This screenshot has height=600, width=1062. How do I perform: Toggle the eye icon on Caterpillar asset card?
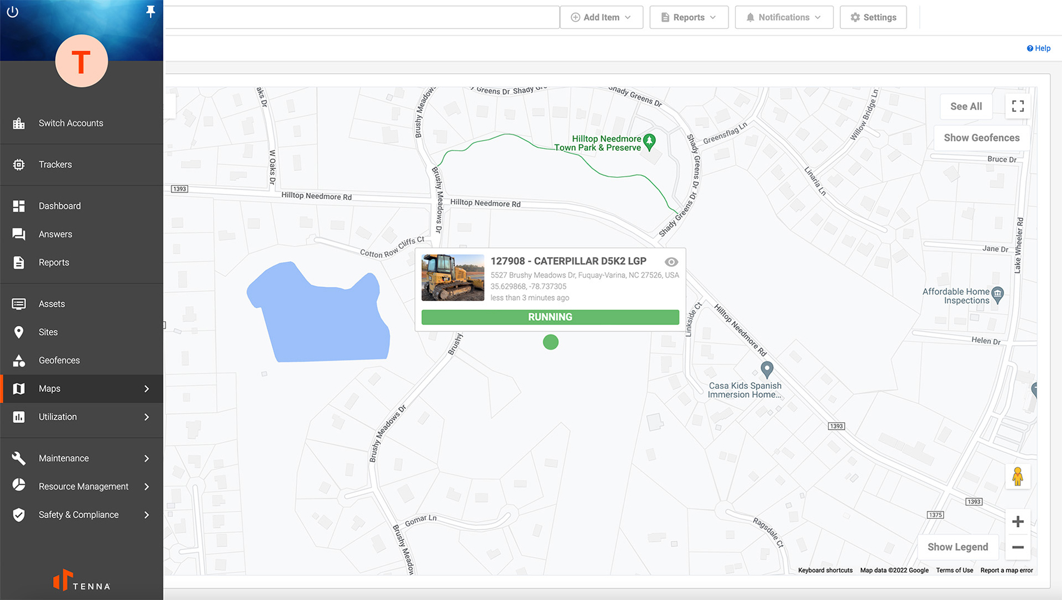[671, 262]
